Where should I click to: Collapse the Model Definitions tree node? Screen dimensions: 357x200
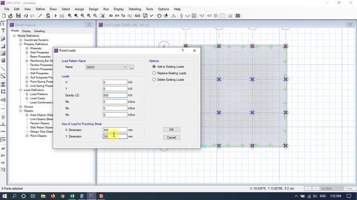point(15,36)
